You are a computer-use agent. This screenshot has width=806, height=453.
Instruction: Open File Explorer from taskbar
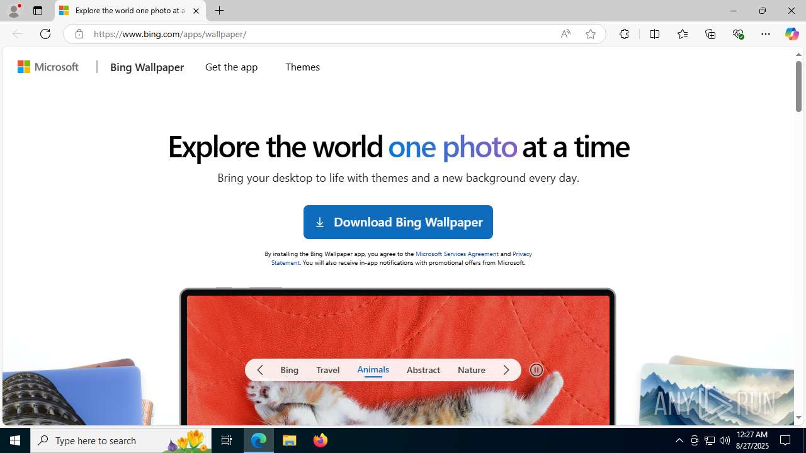click(290, 440)
